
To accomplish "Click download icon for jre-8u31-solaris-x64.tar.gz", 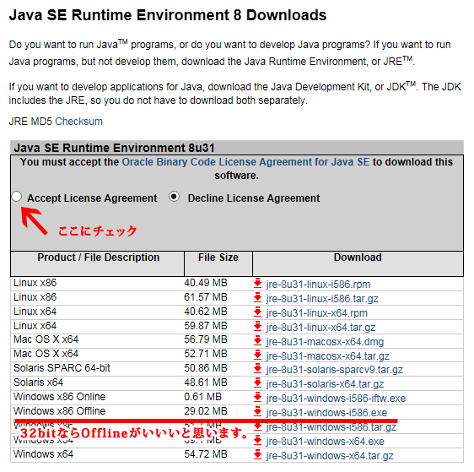I will point(257,383).
